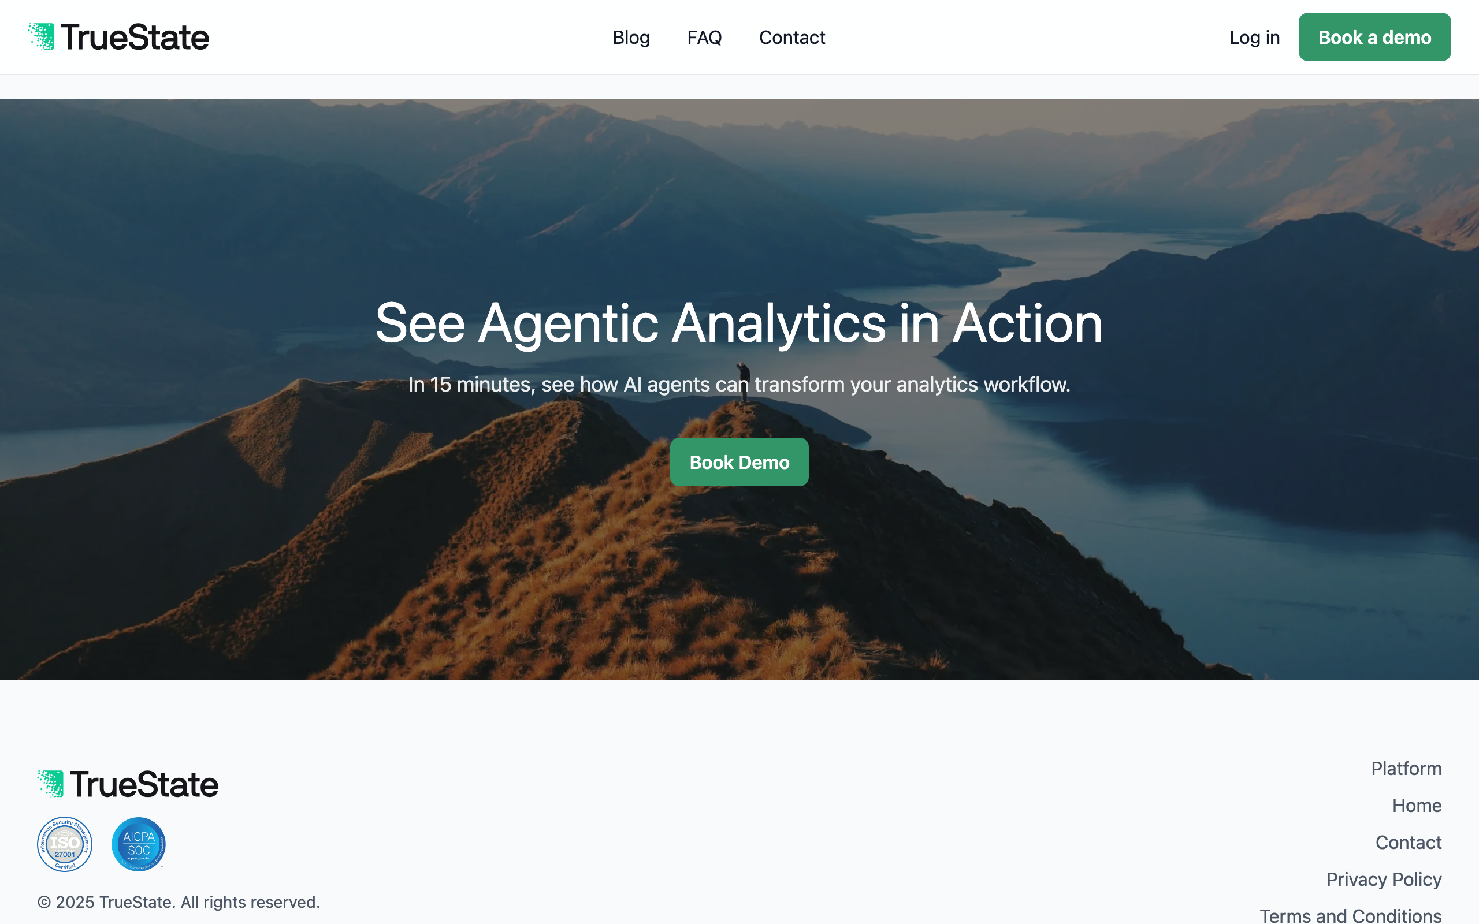The width and height of the screenshot is (1479, 924).
Task: Click the Log in link
Action: click(1255, 38)
